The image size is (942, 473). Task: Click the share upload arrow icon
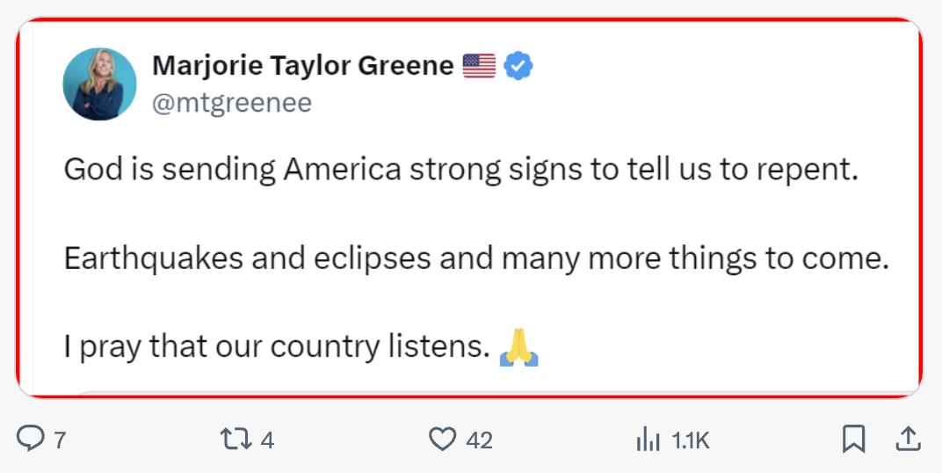point(908,440)
